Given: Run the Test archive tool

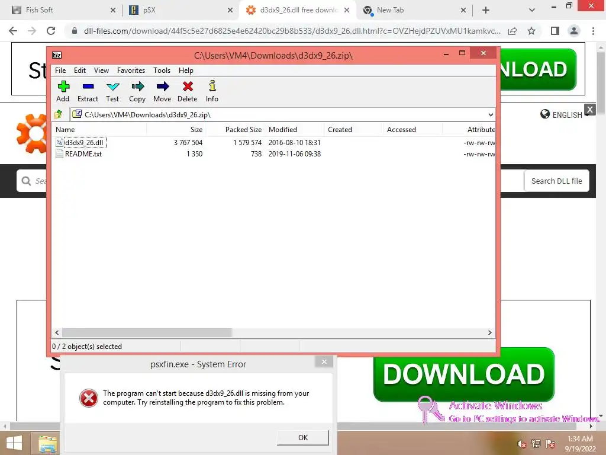Looking at the screenshot, I should click(112, 86).
